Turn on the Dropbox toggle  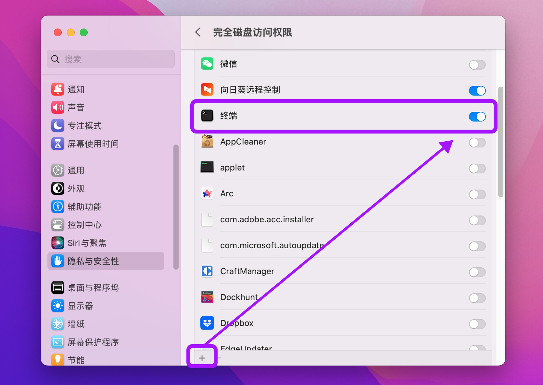click(477, 324)
